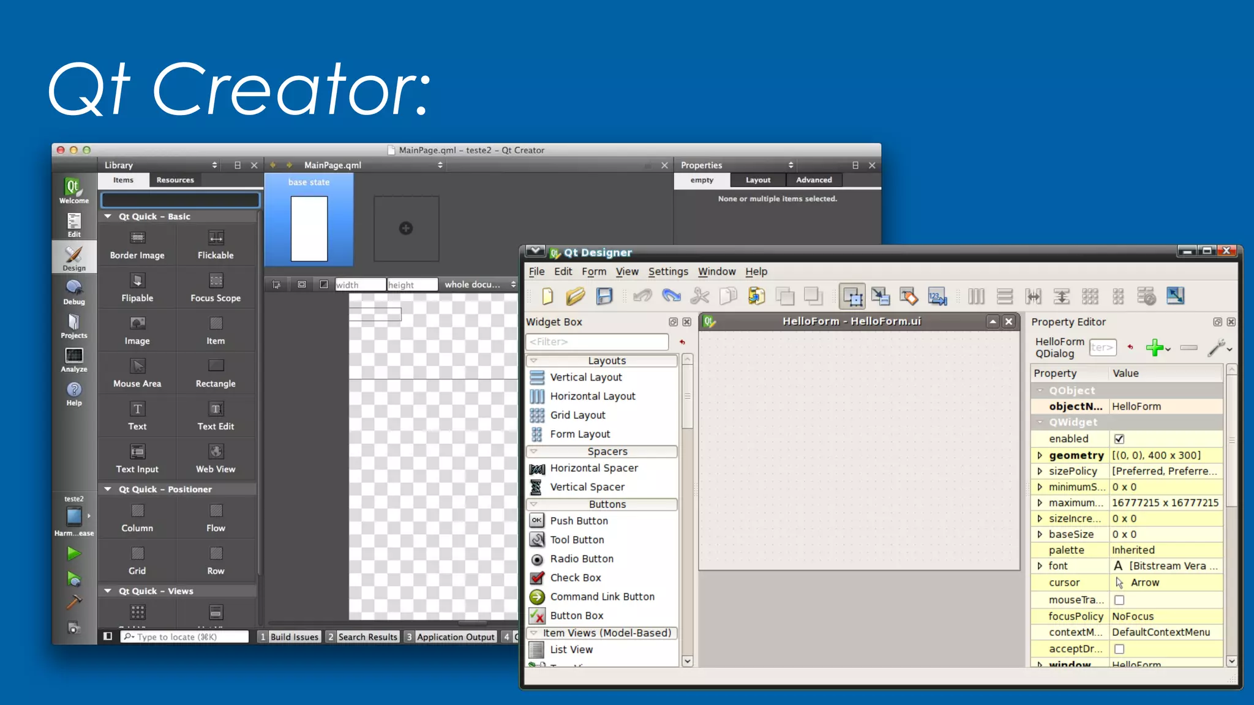The image size is (1254, 705).
Task: Open Build Issues output pane
Action: click(x=289, y=637)
